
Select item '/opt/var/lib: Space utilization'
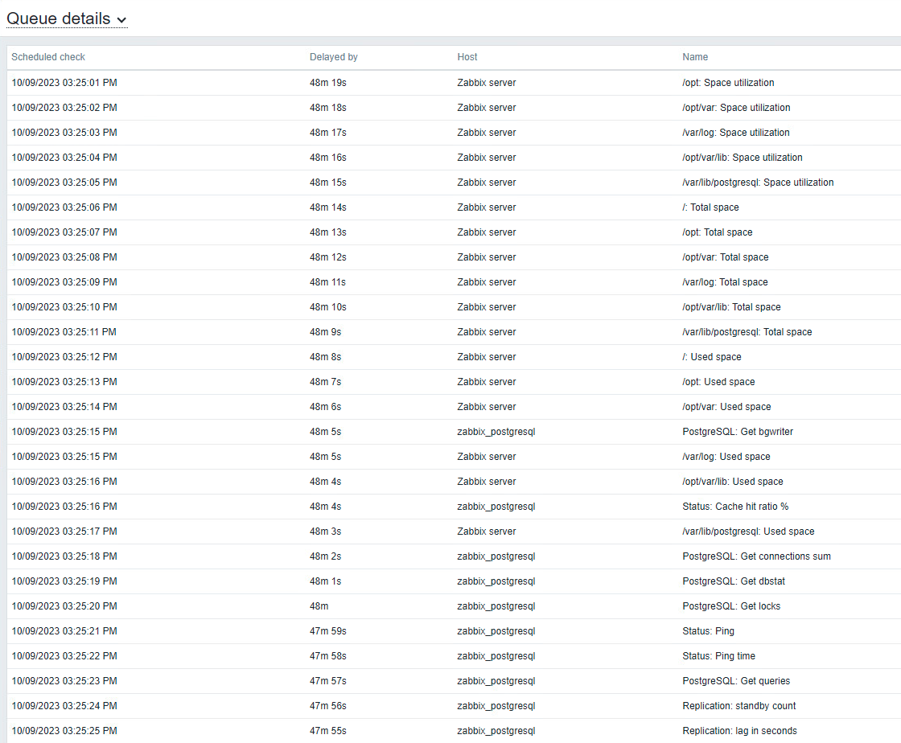coord(743,158)
